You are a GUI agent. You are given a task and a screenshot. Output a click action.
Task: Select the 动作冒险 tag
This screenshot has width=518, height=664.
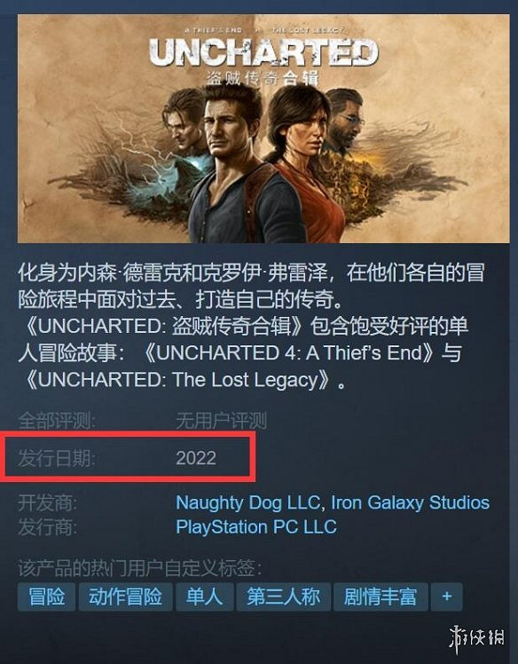(x=125, y=597)
